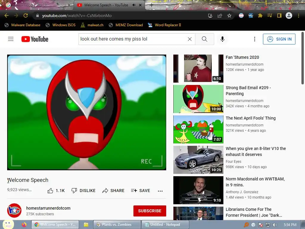
Task: Click the Start button smiley face
Action: pos(8,225)
